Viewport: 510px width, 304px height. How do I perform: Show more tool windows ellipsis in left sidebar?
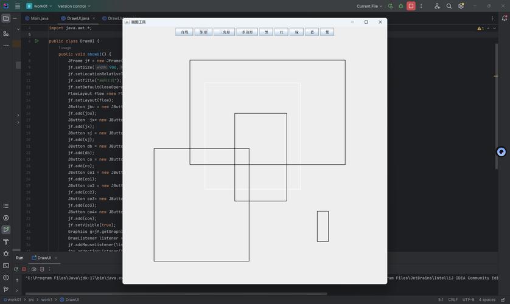[x=6, y=46]
